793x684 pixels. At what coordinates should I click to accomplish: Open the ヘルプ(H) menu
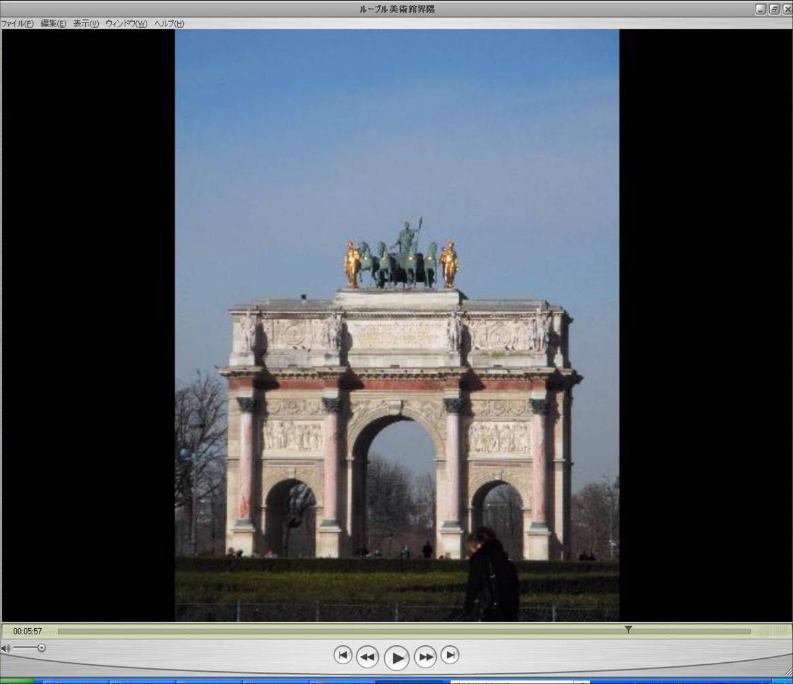169,23
